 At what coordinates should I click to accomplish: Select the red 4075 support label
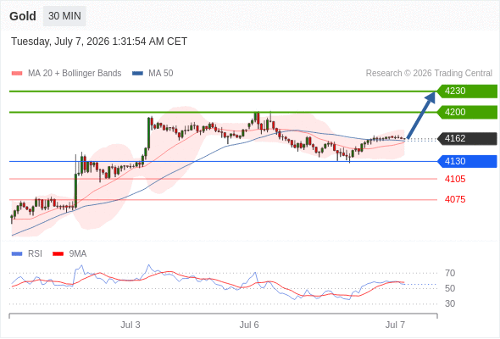tap(455, 200)
